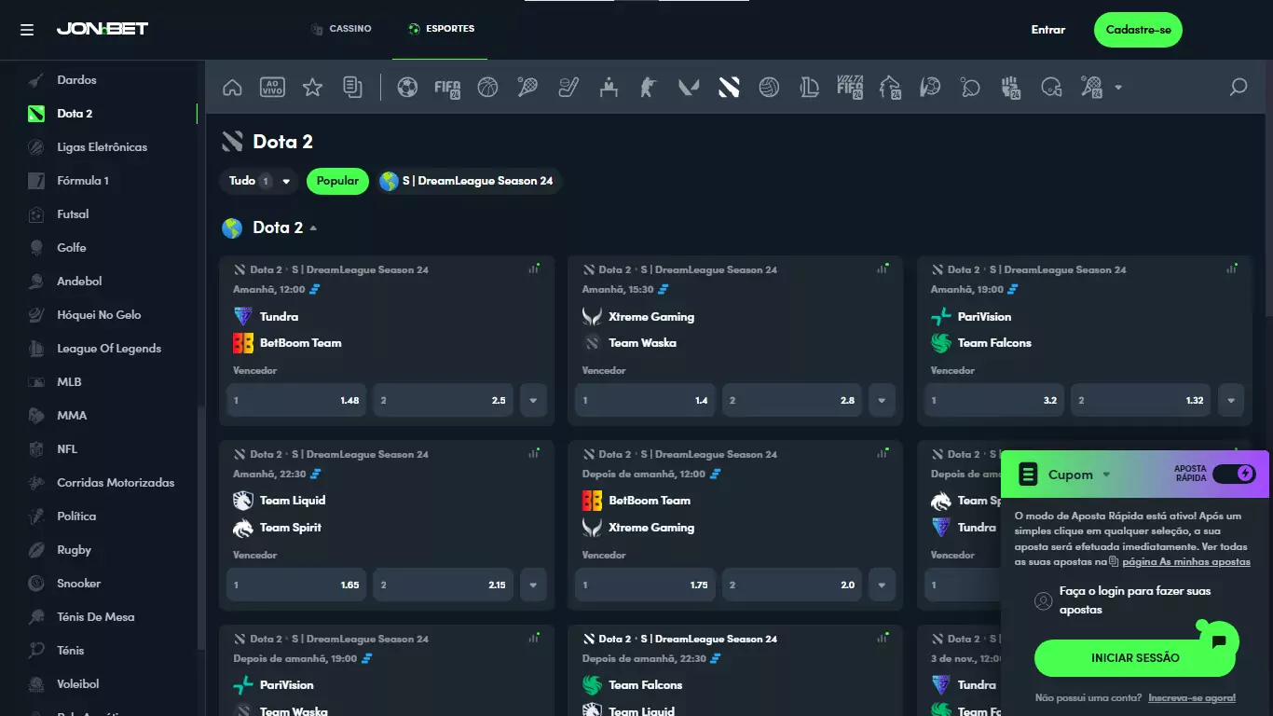Select the Volta FIFA 24 icon
Viewport: 1273px width, 716px height.
tap(849, 88)
